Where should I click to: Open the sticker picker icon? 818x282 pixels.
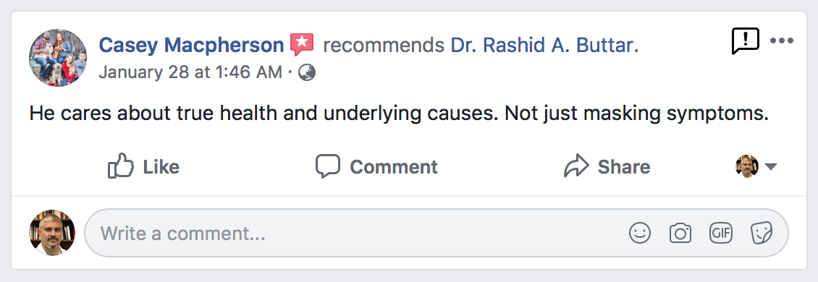point(762,233)
